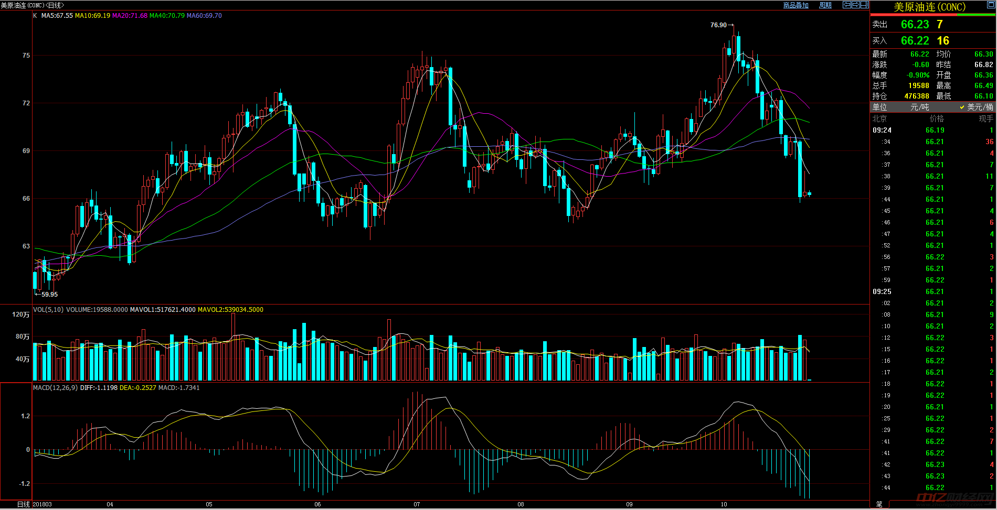Screen dimensions: 997x510
Task: Click the 幅度 percentage value -0.90%
Action: click(918, 75)
